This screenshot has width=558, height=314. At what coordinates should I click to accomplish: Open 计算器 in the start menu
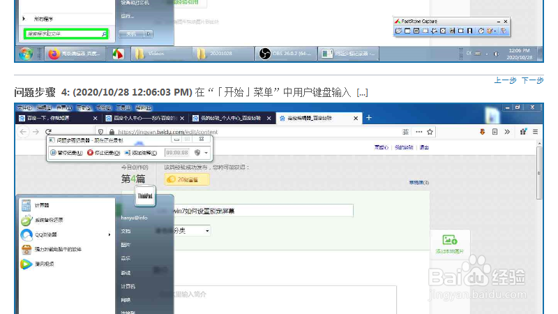(x=66, y=205)
